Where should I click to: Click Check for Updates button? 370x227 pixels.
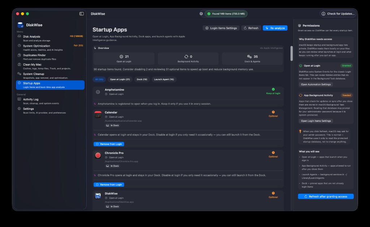click(x=338, y=14)
